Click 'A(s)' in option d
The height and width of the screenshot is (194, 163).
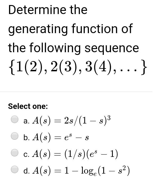click(41, 171)
